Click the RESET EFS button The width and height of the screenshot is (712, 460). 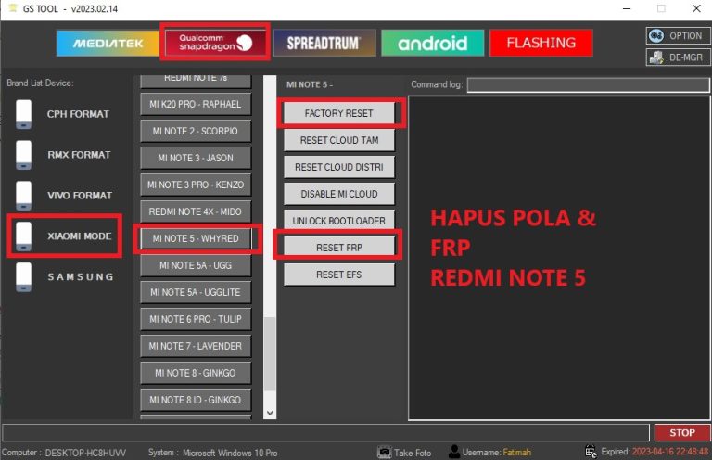pos(338,275)
